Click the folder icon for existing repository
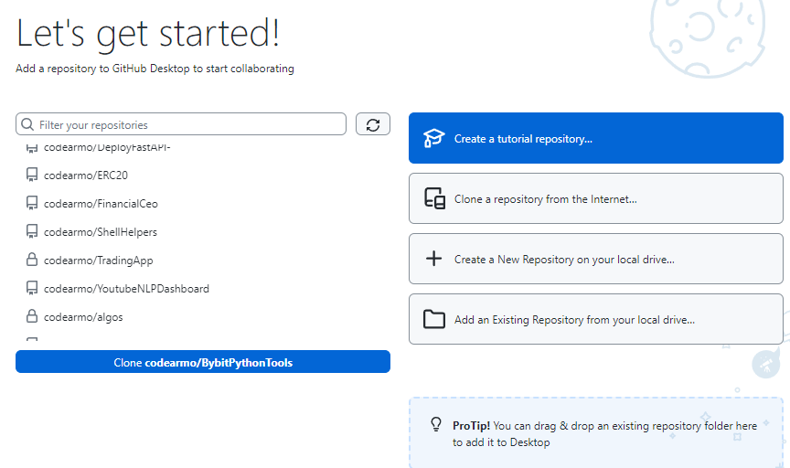 coord(433,319)
